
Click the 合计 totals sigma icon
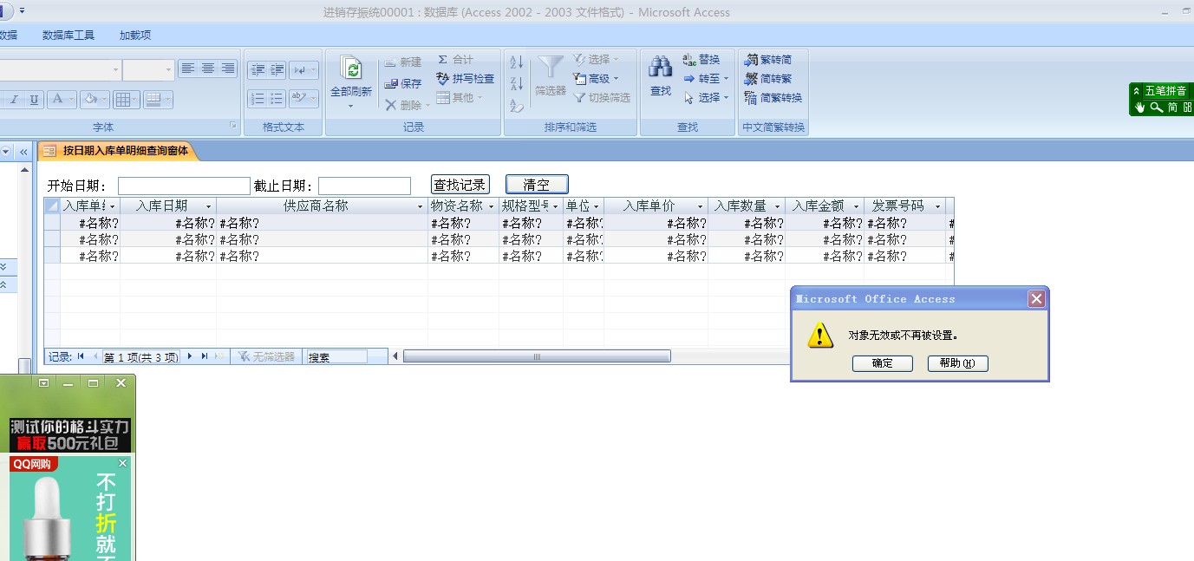point(442,60)
